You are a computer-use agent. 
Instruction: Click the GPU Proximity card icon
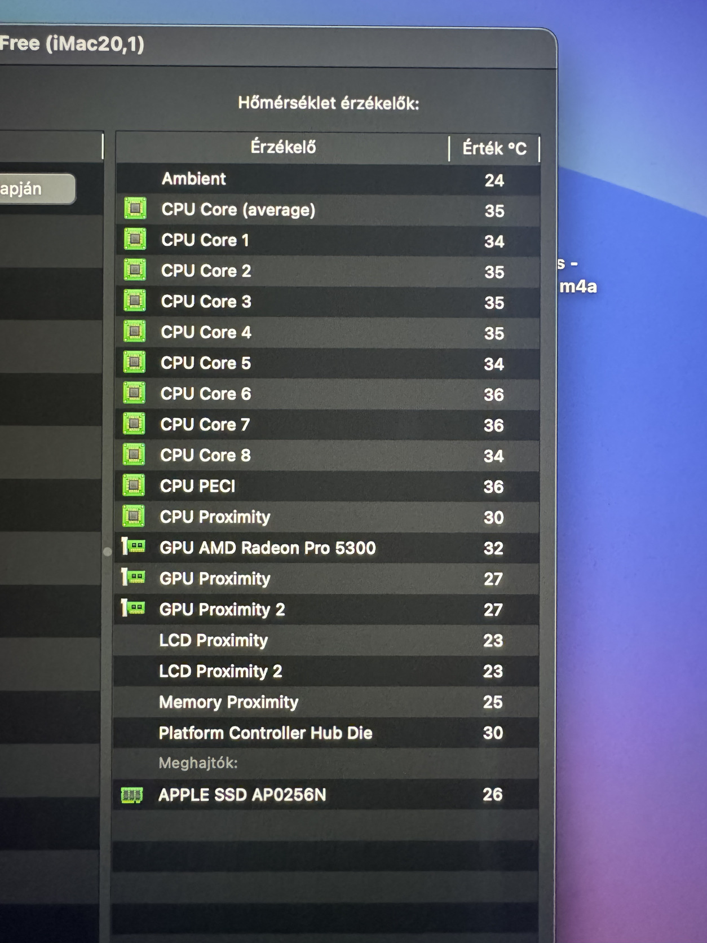point(134,577)
